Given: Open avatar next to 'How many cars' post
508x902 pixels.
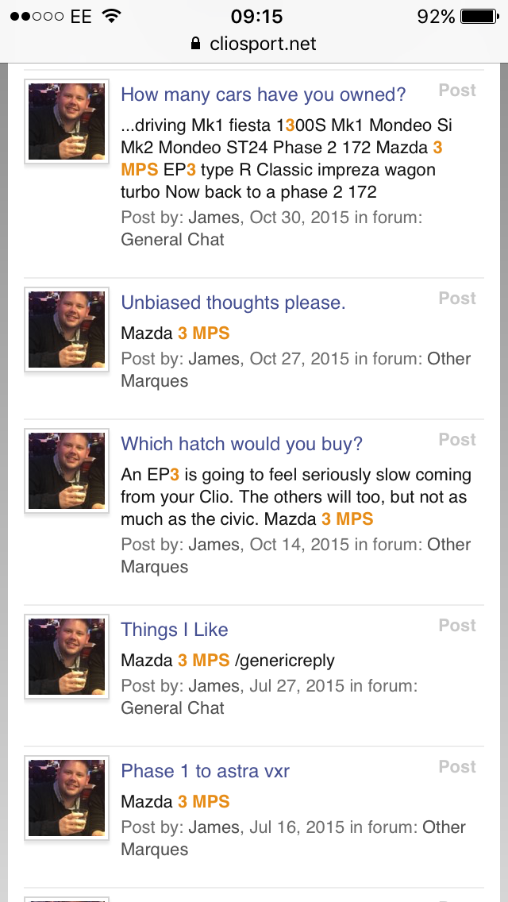Looking at the screenshot, I should pyautogui.click(x=67, y=122).
